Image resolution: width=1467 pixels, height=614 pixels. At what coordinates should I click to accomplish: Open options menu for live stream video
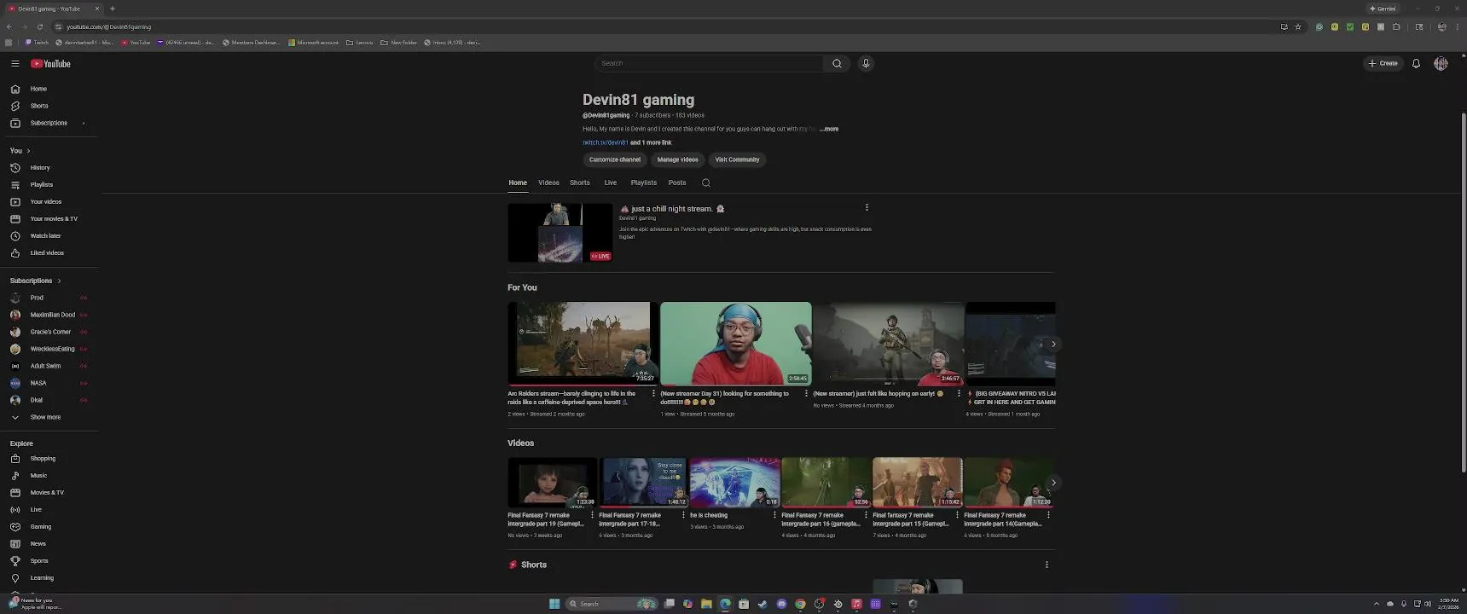(867, 207)
